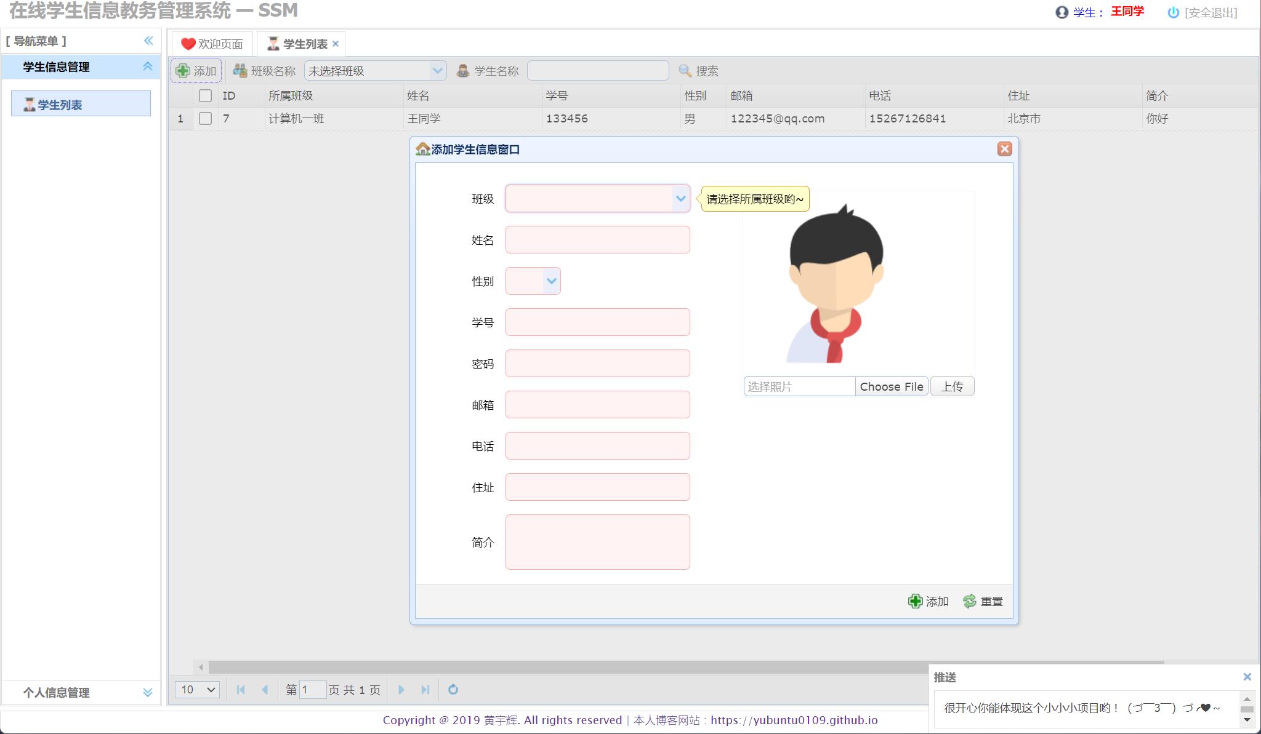The image size is (1261, 734).
Task: Click the green 添加 add icon on toolbar
Action: coord(183,70)
